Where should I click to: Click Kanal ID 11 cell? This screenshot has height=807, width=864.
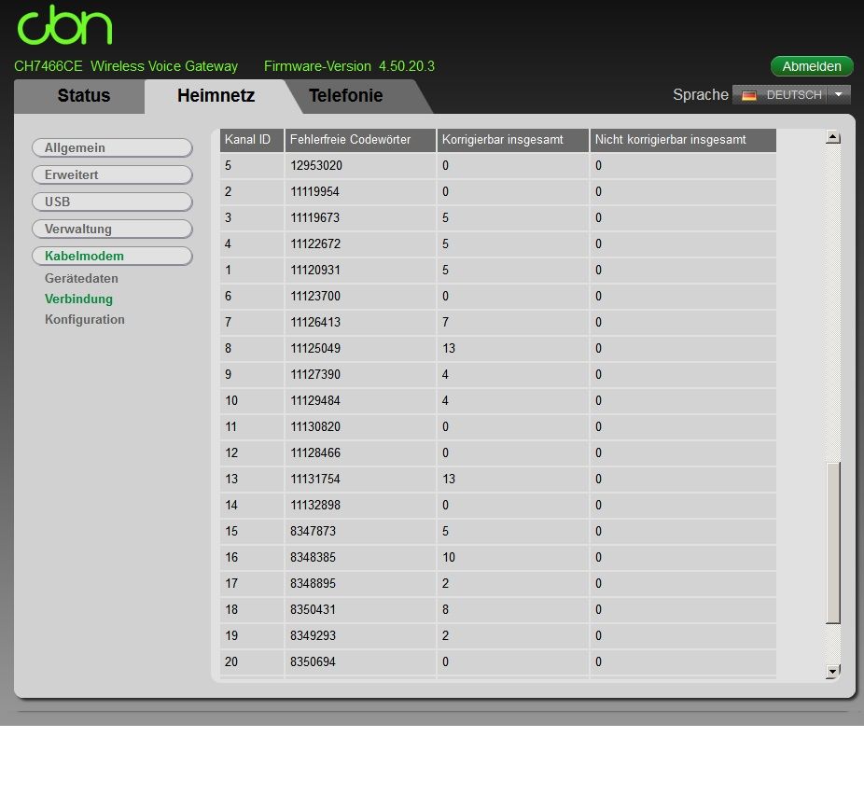point(252,427)
